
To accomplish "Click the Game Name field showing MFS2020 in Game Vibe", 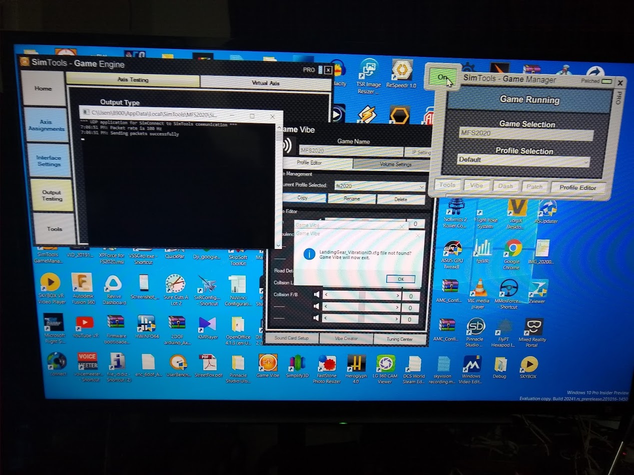I will click(x=351, y=150).
